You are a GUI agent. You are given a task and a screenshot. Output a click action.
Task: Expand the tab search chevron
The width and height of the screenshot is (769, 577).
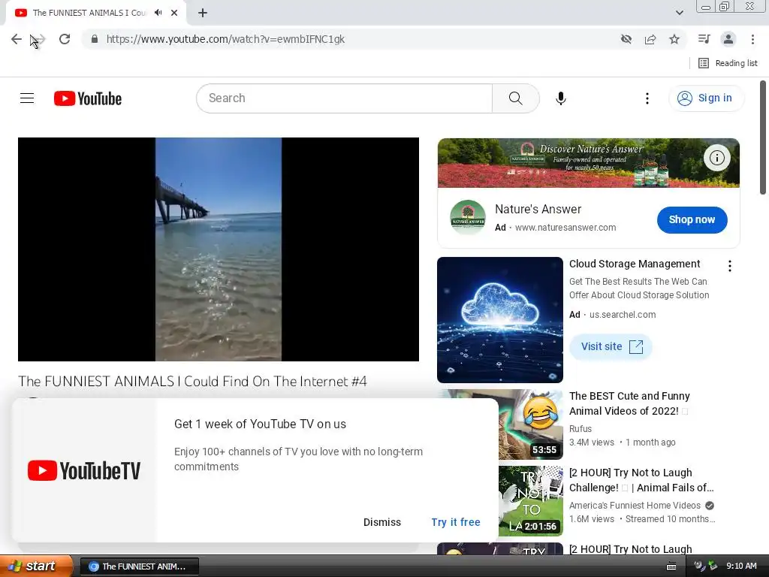coord(679,13)
